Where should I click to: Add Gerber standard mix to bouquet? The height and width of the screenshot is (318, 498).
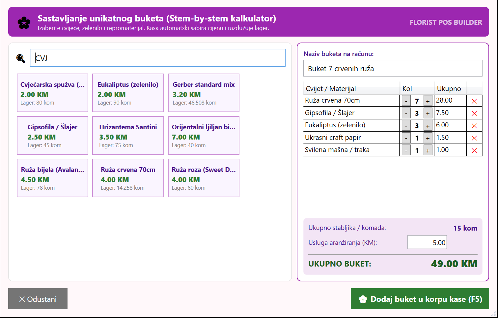click(204, 93)
